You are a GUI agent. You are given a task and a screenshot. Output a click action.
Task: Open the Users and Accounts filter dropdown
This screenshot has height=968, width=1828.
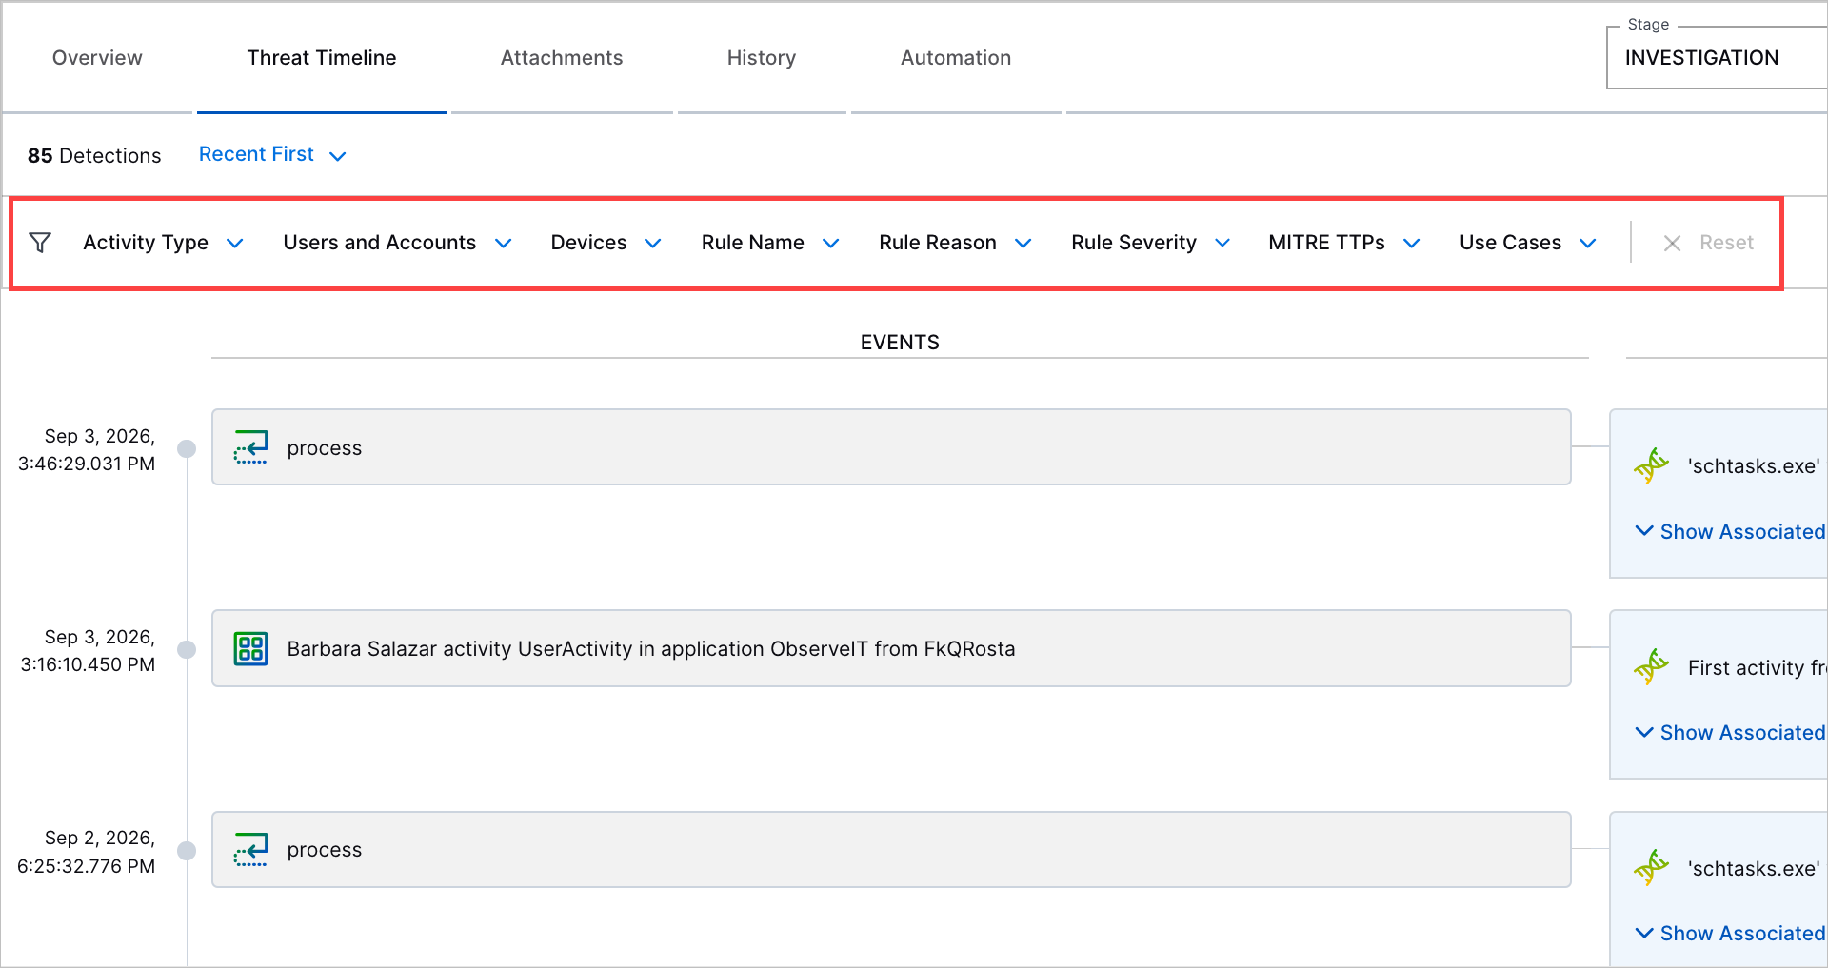click(x=398, y=243)
